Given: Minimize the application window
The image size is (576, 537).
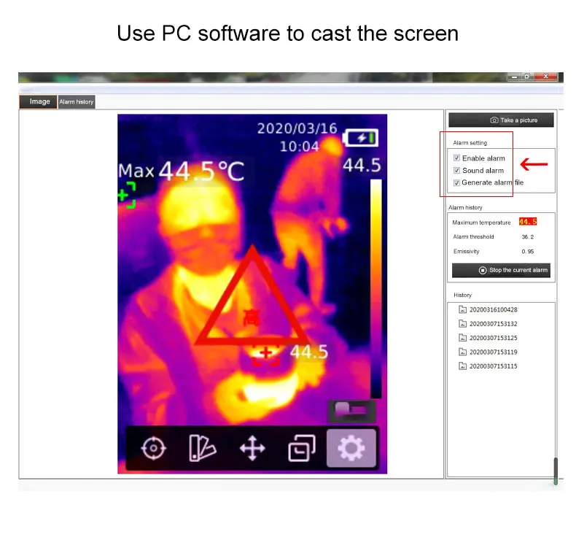Looking at the screenshot, I should point(514,77).
